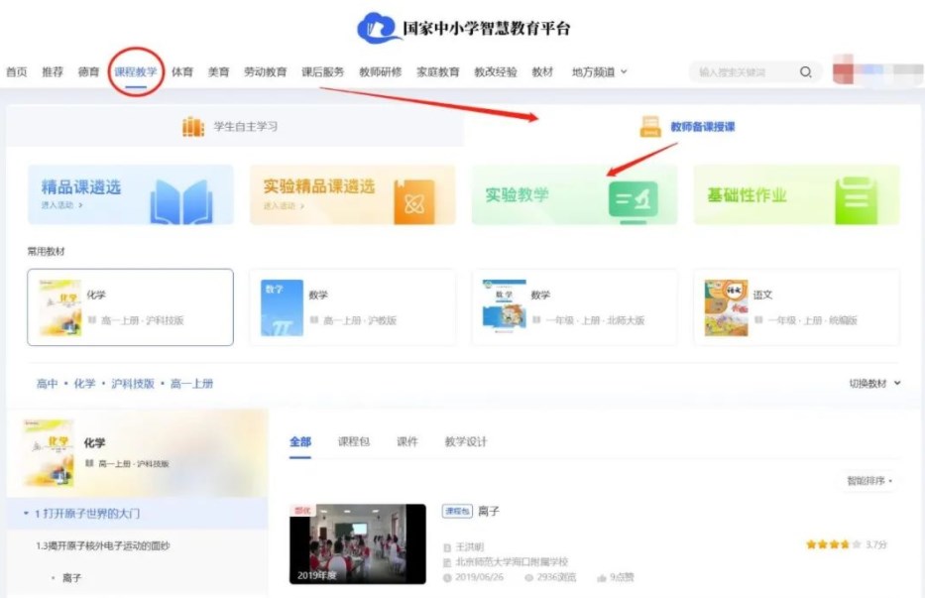Click 高一上册 in the breadcrumb
The width and height of the screenshot is (925, 598).
pyautogui.click(x=191, y=384)
